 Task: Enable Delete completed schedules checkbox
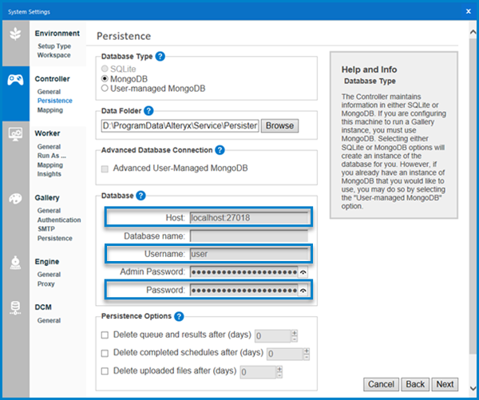point(105,353)
